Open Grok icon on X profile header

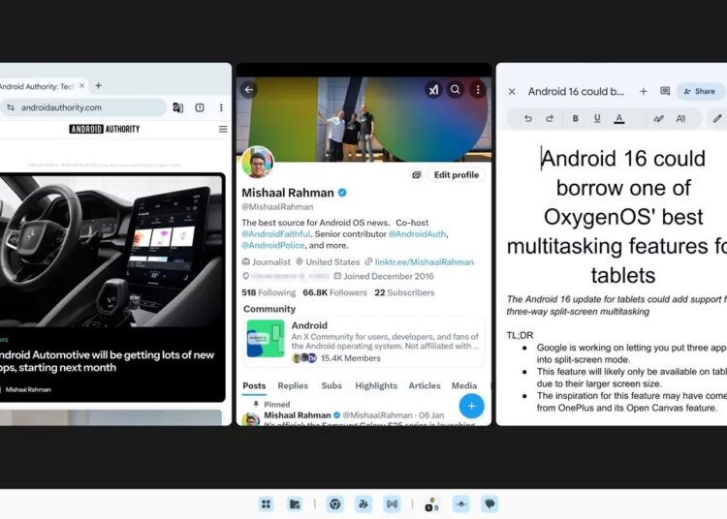(433, 90)
